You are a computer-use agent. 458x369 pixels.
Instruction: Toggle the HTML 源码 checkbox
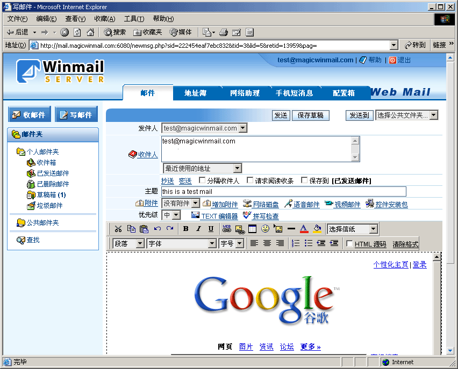click(349, 243)
